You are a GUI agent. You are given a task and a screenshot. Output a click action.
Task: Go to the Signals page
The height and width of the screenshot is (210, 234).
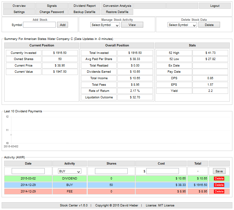(52, 6)
